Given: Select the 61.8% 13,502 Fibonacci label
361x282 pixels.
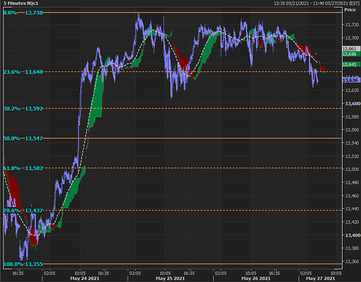Looking at the screenshot, I should pos(23,168).
